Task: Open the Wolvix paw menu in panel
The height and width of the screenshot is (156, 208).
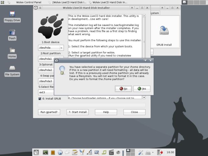Action: coord(36,152)
